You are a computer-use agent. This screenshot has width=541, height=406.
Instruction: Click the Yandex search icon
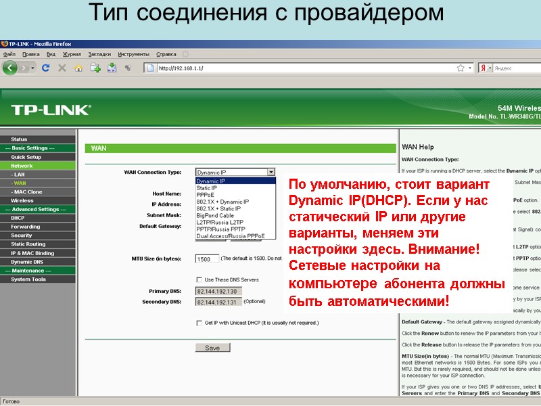coord(483,67)
